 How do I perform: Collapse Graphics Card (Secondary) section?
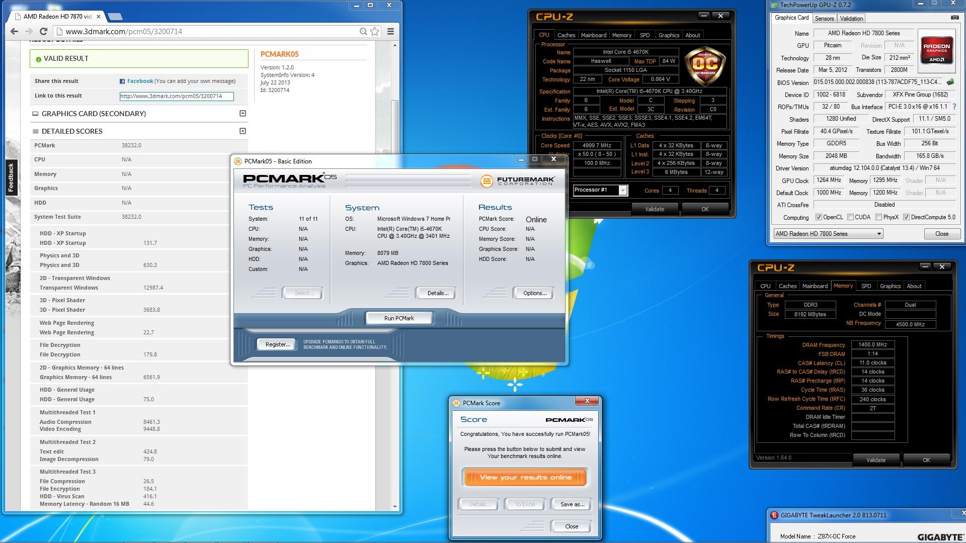(243, 114)
